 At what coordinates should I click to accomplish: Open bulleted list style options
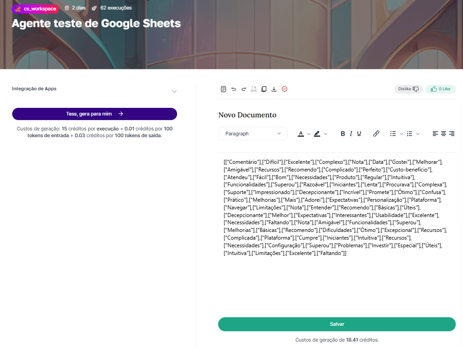(x=401, y=134)
